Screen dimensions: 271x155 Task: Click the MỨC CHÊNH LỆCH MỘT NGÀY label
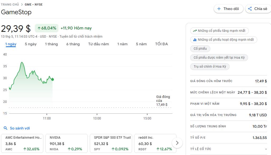click(x=213, y=92)
